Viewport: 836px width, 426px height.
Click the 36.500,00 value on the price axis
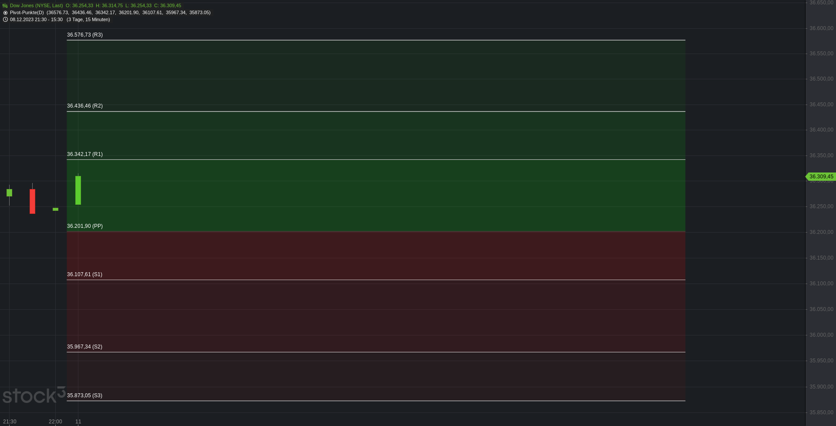tap(821, 79)
